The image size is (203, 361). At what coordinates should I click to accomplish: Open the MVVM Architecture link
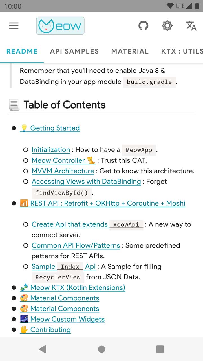point(63,171)
